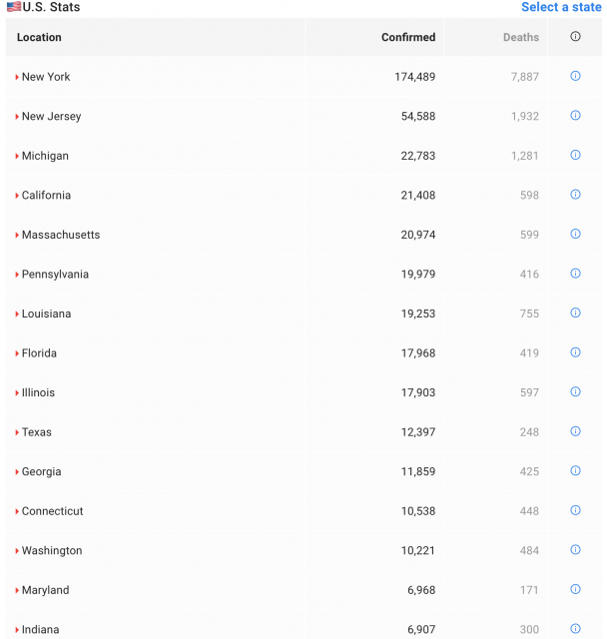607x639 pixels.
Task: Expand the Massachusetts row arrow
Action: tap(17, 235)
